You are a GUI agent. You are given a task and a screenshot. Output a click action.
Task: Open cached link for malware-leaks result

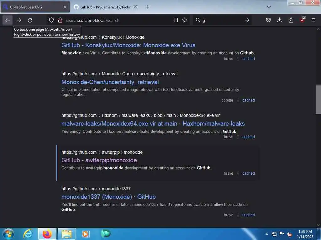(x=249, y=137)
